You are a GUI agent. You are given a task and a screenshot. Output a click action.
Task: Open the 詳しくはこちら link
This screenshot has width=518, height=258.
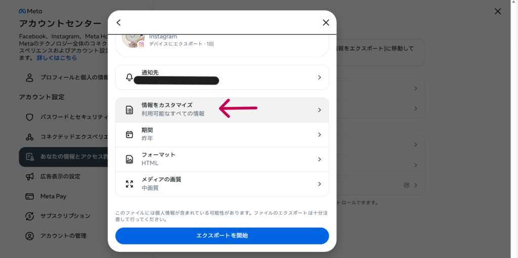(57, 58)
